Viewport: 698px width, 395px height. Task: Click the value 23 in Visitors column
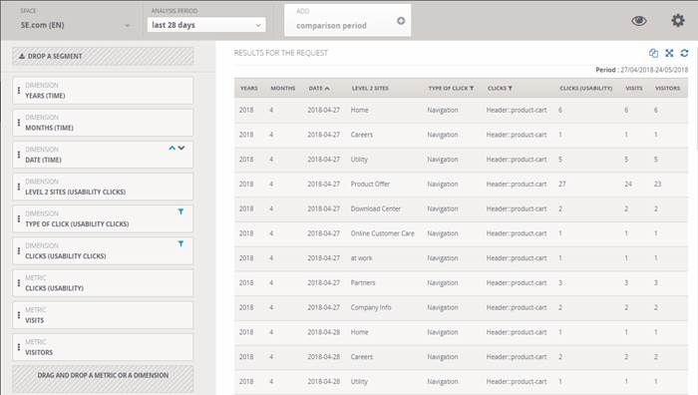tap(657, 184)
